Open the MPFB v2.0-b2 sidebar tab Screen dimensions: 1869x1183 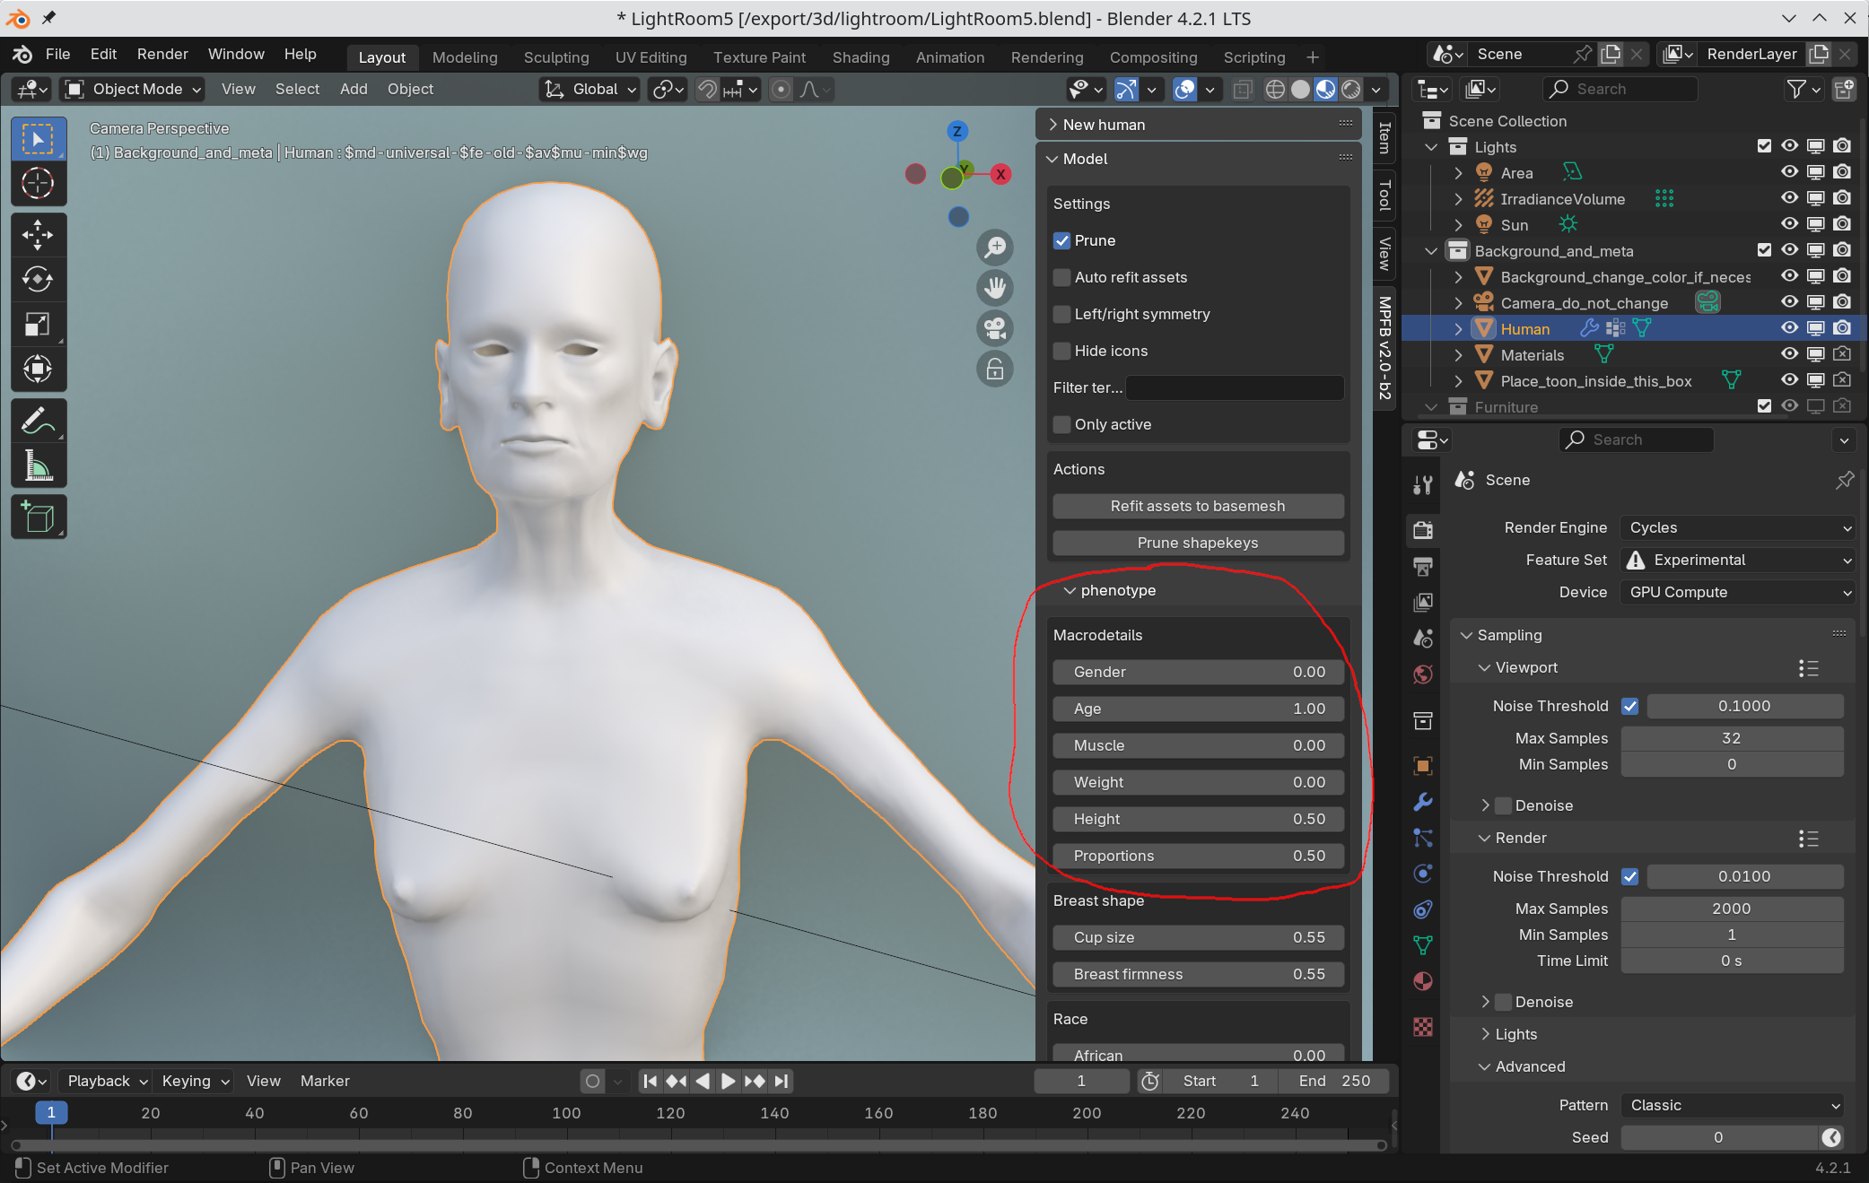pos(1385,347)
